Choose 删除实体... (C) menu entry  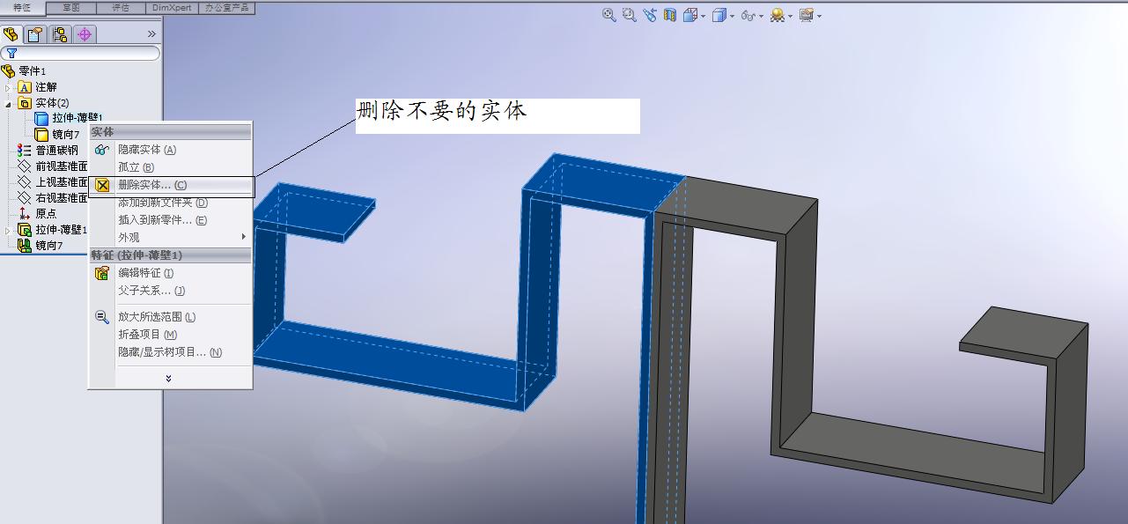[x=172, y=185]
